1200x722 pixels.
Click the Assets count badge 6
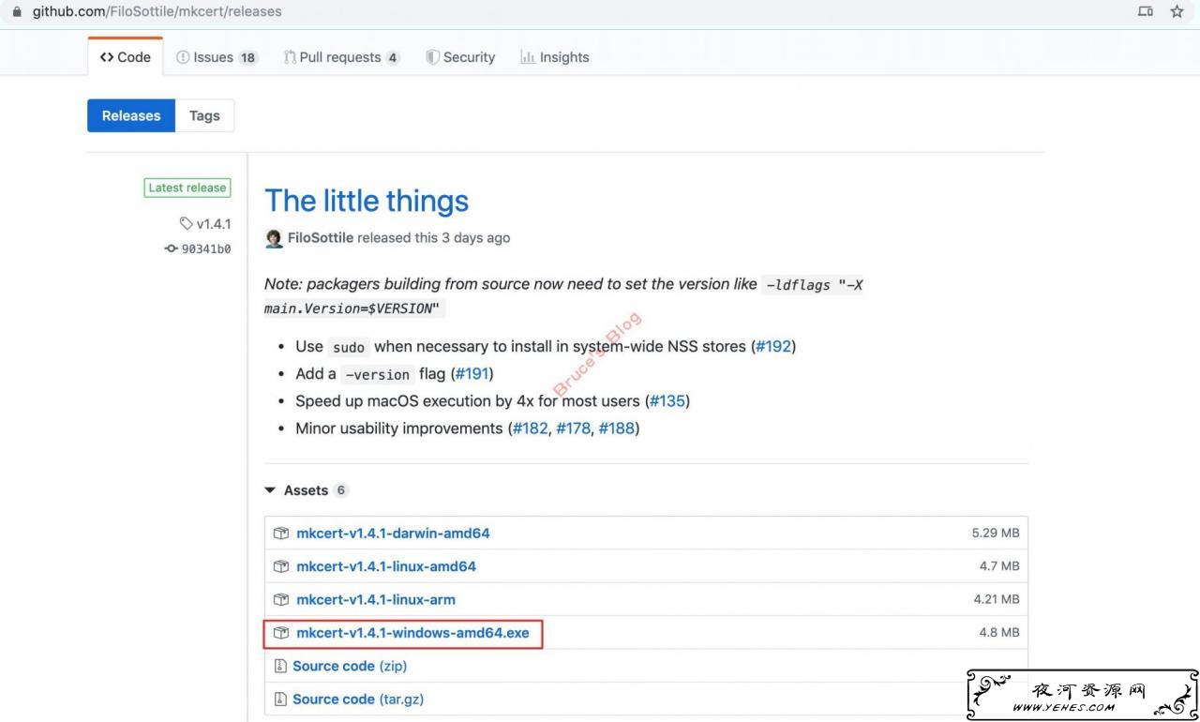pyautogui.click(x=341, y=490)
